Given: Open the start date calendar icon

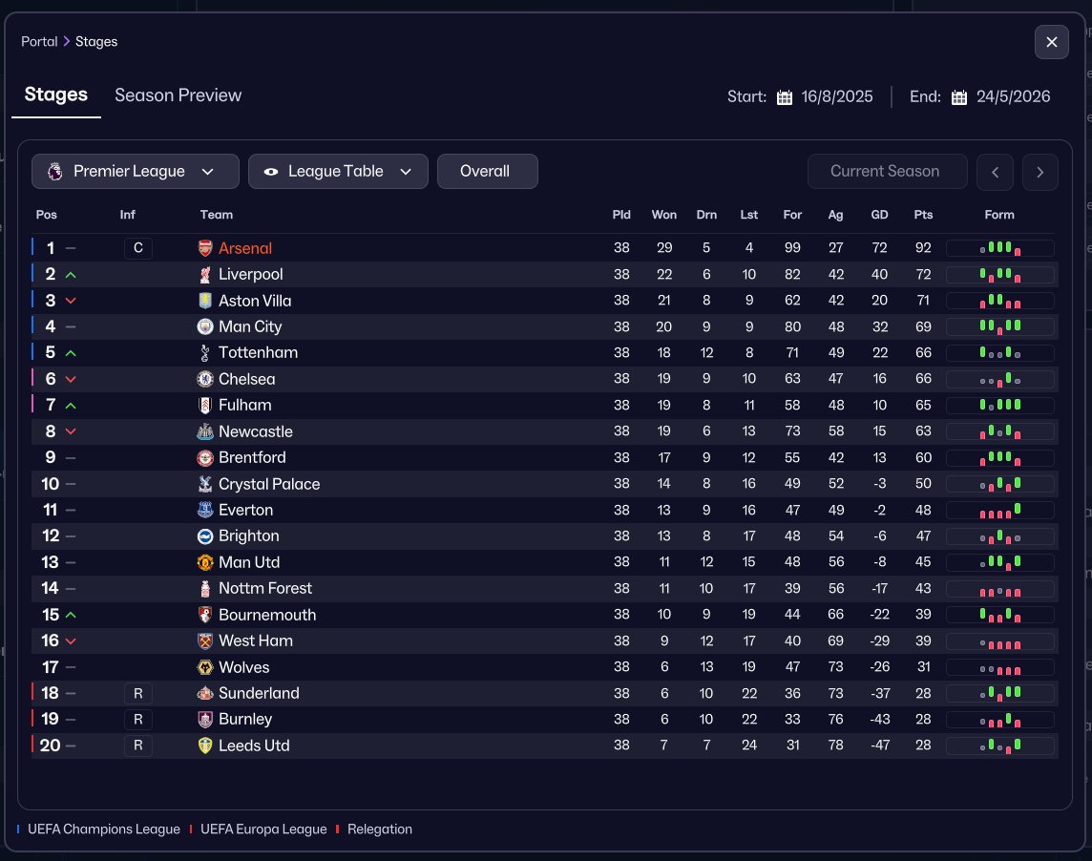Looking at the screenshot, I should click(785, 96).
